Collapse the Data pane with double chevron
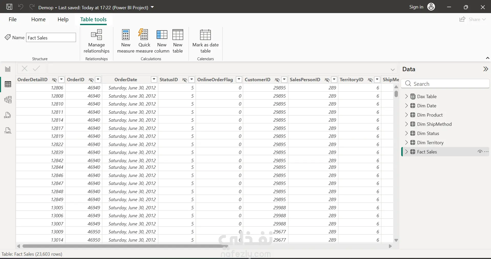This screenshot has width=491, height=259. click(x=486, y=69)
